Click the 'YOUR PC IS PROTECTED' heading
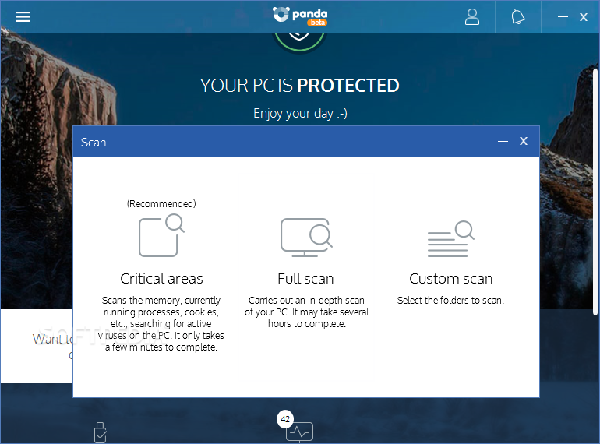This screenshot has width=600, height=444. (300, 86)
